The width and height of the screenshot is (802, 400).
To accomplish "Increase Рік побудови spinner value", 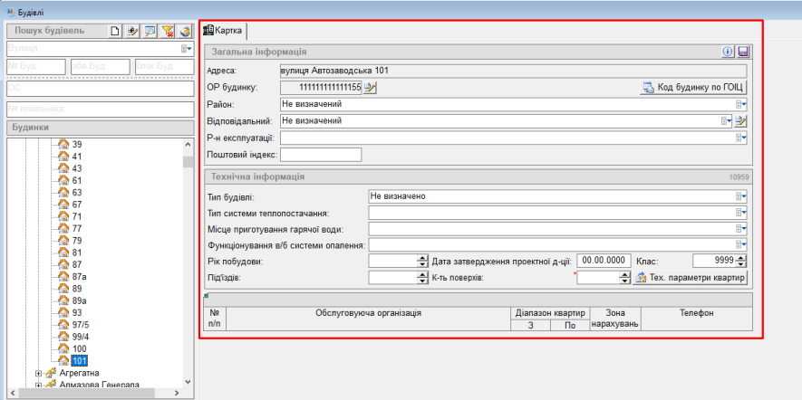I will tap(421, 257).
